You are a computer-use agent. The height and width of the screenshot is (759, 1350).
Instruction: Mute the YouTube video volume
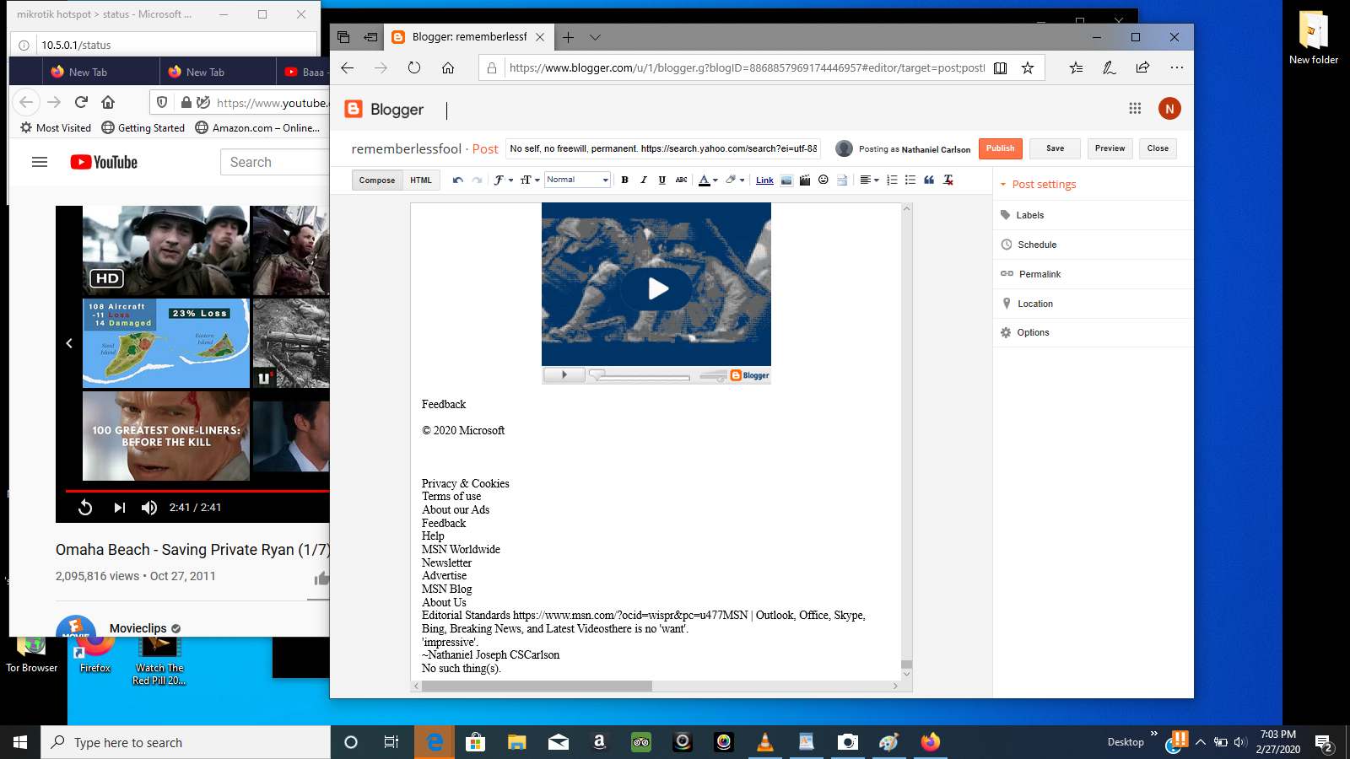point(149,507)
